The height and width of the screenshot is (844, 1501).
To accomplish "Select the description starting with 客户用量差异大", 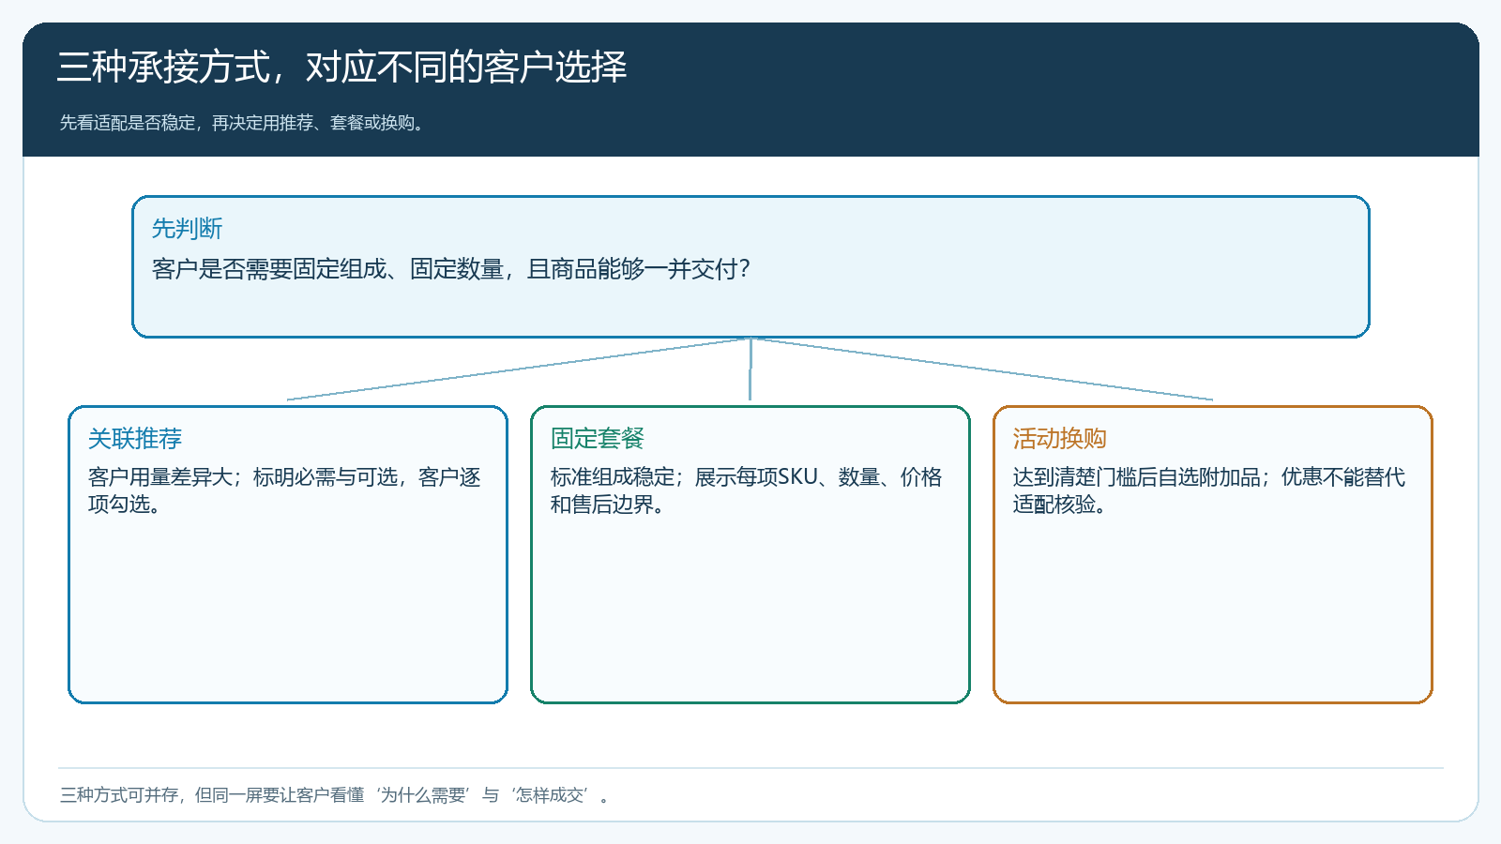I will (x=284, y=490).
